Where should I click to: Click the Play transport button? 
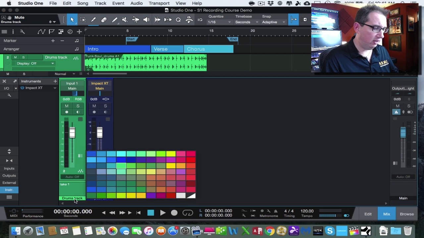click(163, 213)
